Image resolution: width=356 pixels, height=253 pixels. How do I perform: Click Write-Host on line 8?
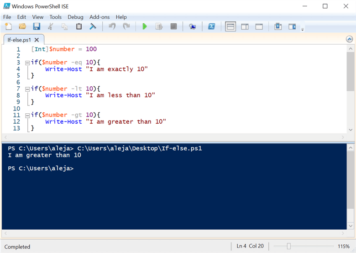[63, 95]
